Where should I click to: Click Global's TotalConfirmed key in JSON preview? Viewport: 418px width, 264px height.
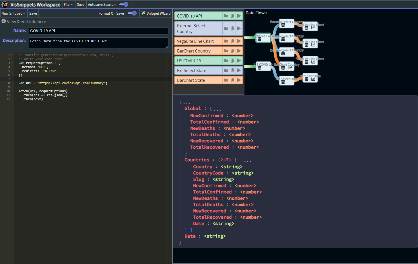tap(209, 122)
